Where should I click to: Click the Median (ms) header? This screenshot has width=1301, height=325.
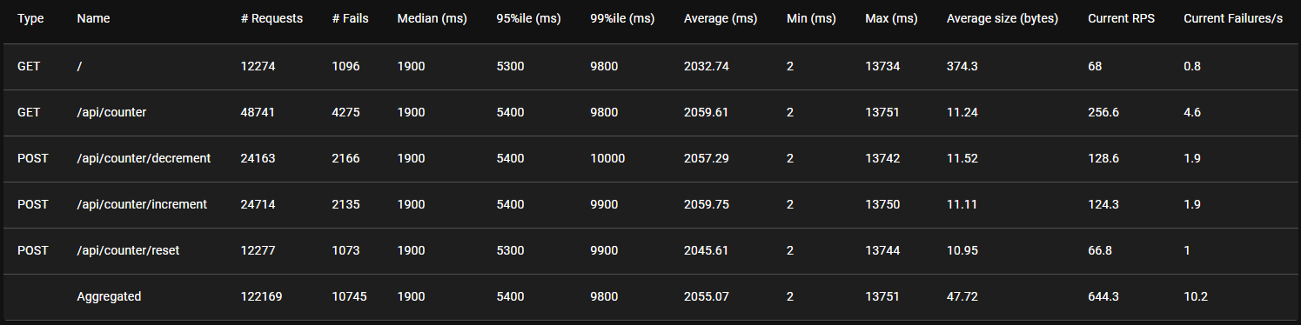point(433,19)
